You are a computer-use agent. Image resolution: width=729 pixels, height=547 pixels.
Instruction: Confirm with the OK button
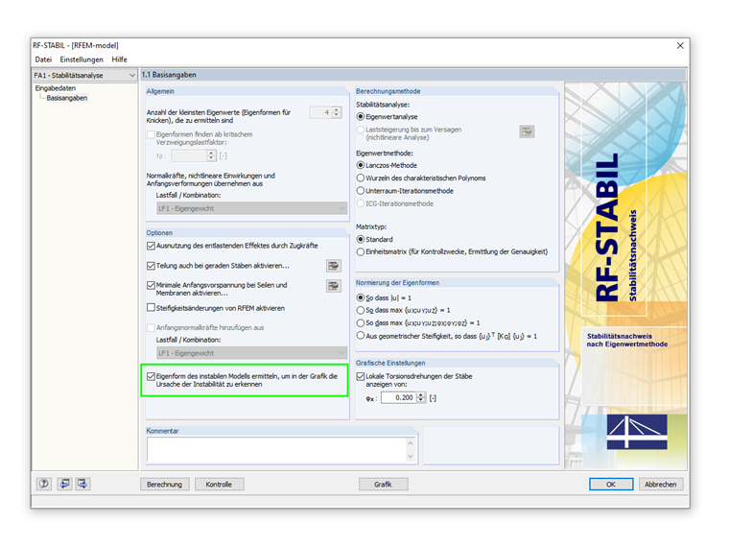611,485
